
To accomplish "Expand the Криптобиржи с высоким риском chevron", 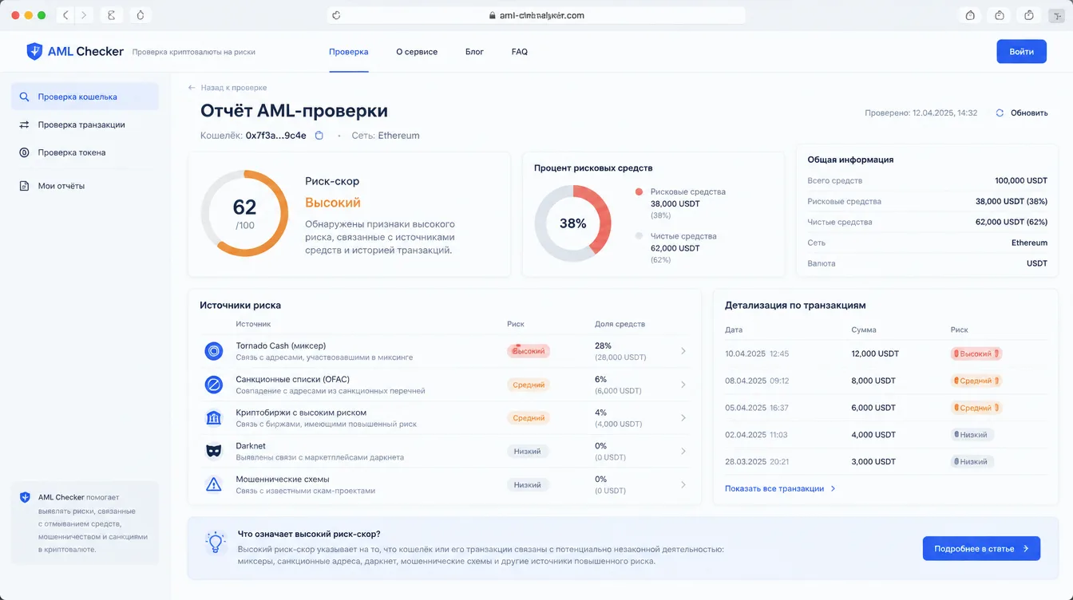I will click(x=683, y=418).
